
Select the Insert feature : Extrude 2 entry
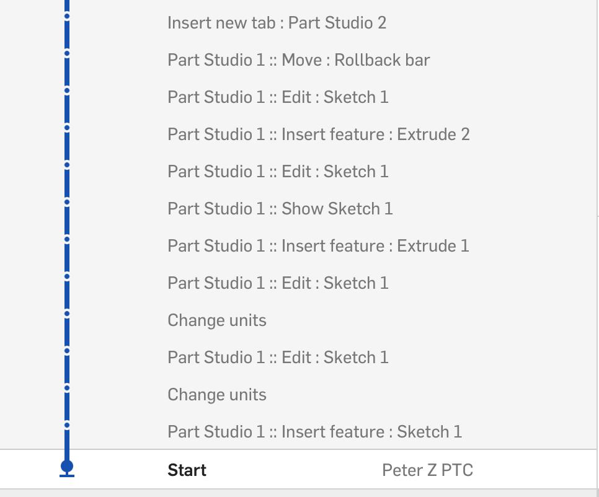pos(318,134)
